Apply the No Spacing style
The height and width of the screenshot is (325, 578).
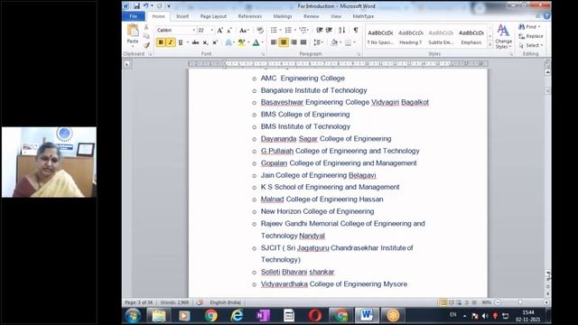pos(380,37)
